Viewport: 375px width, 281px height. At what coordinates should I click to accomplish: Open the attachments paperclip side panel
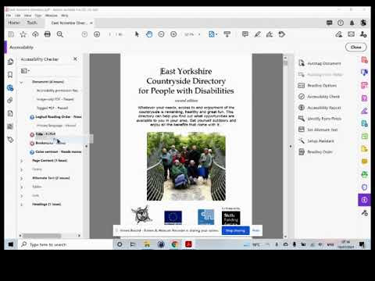pos(10,100)
